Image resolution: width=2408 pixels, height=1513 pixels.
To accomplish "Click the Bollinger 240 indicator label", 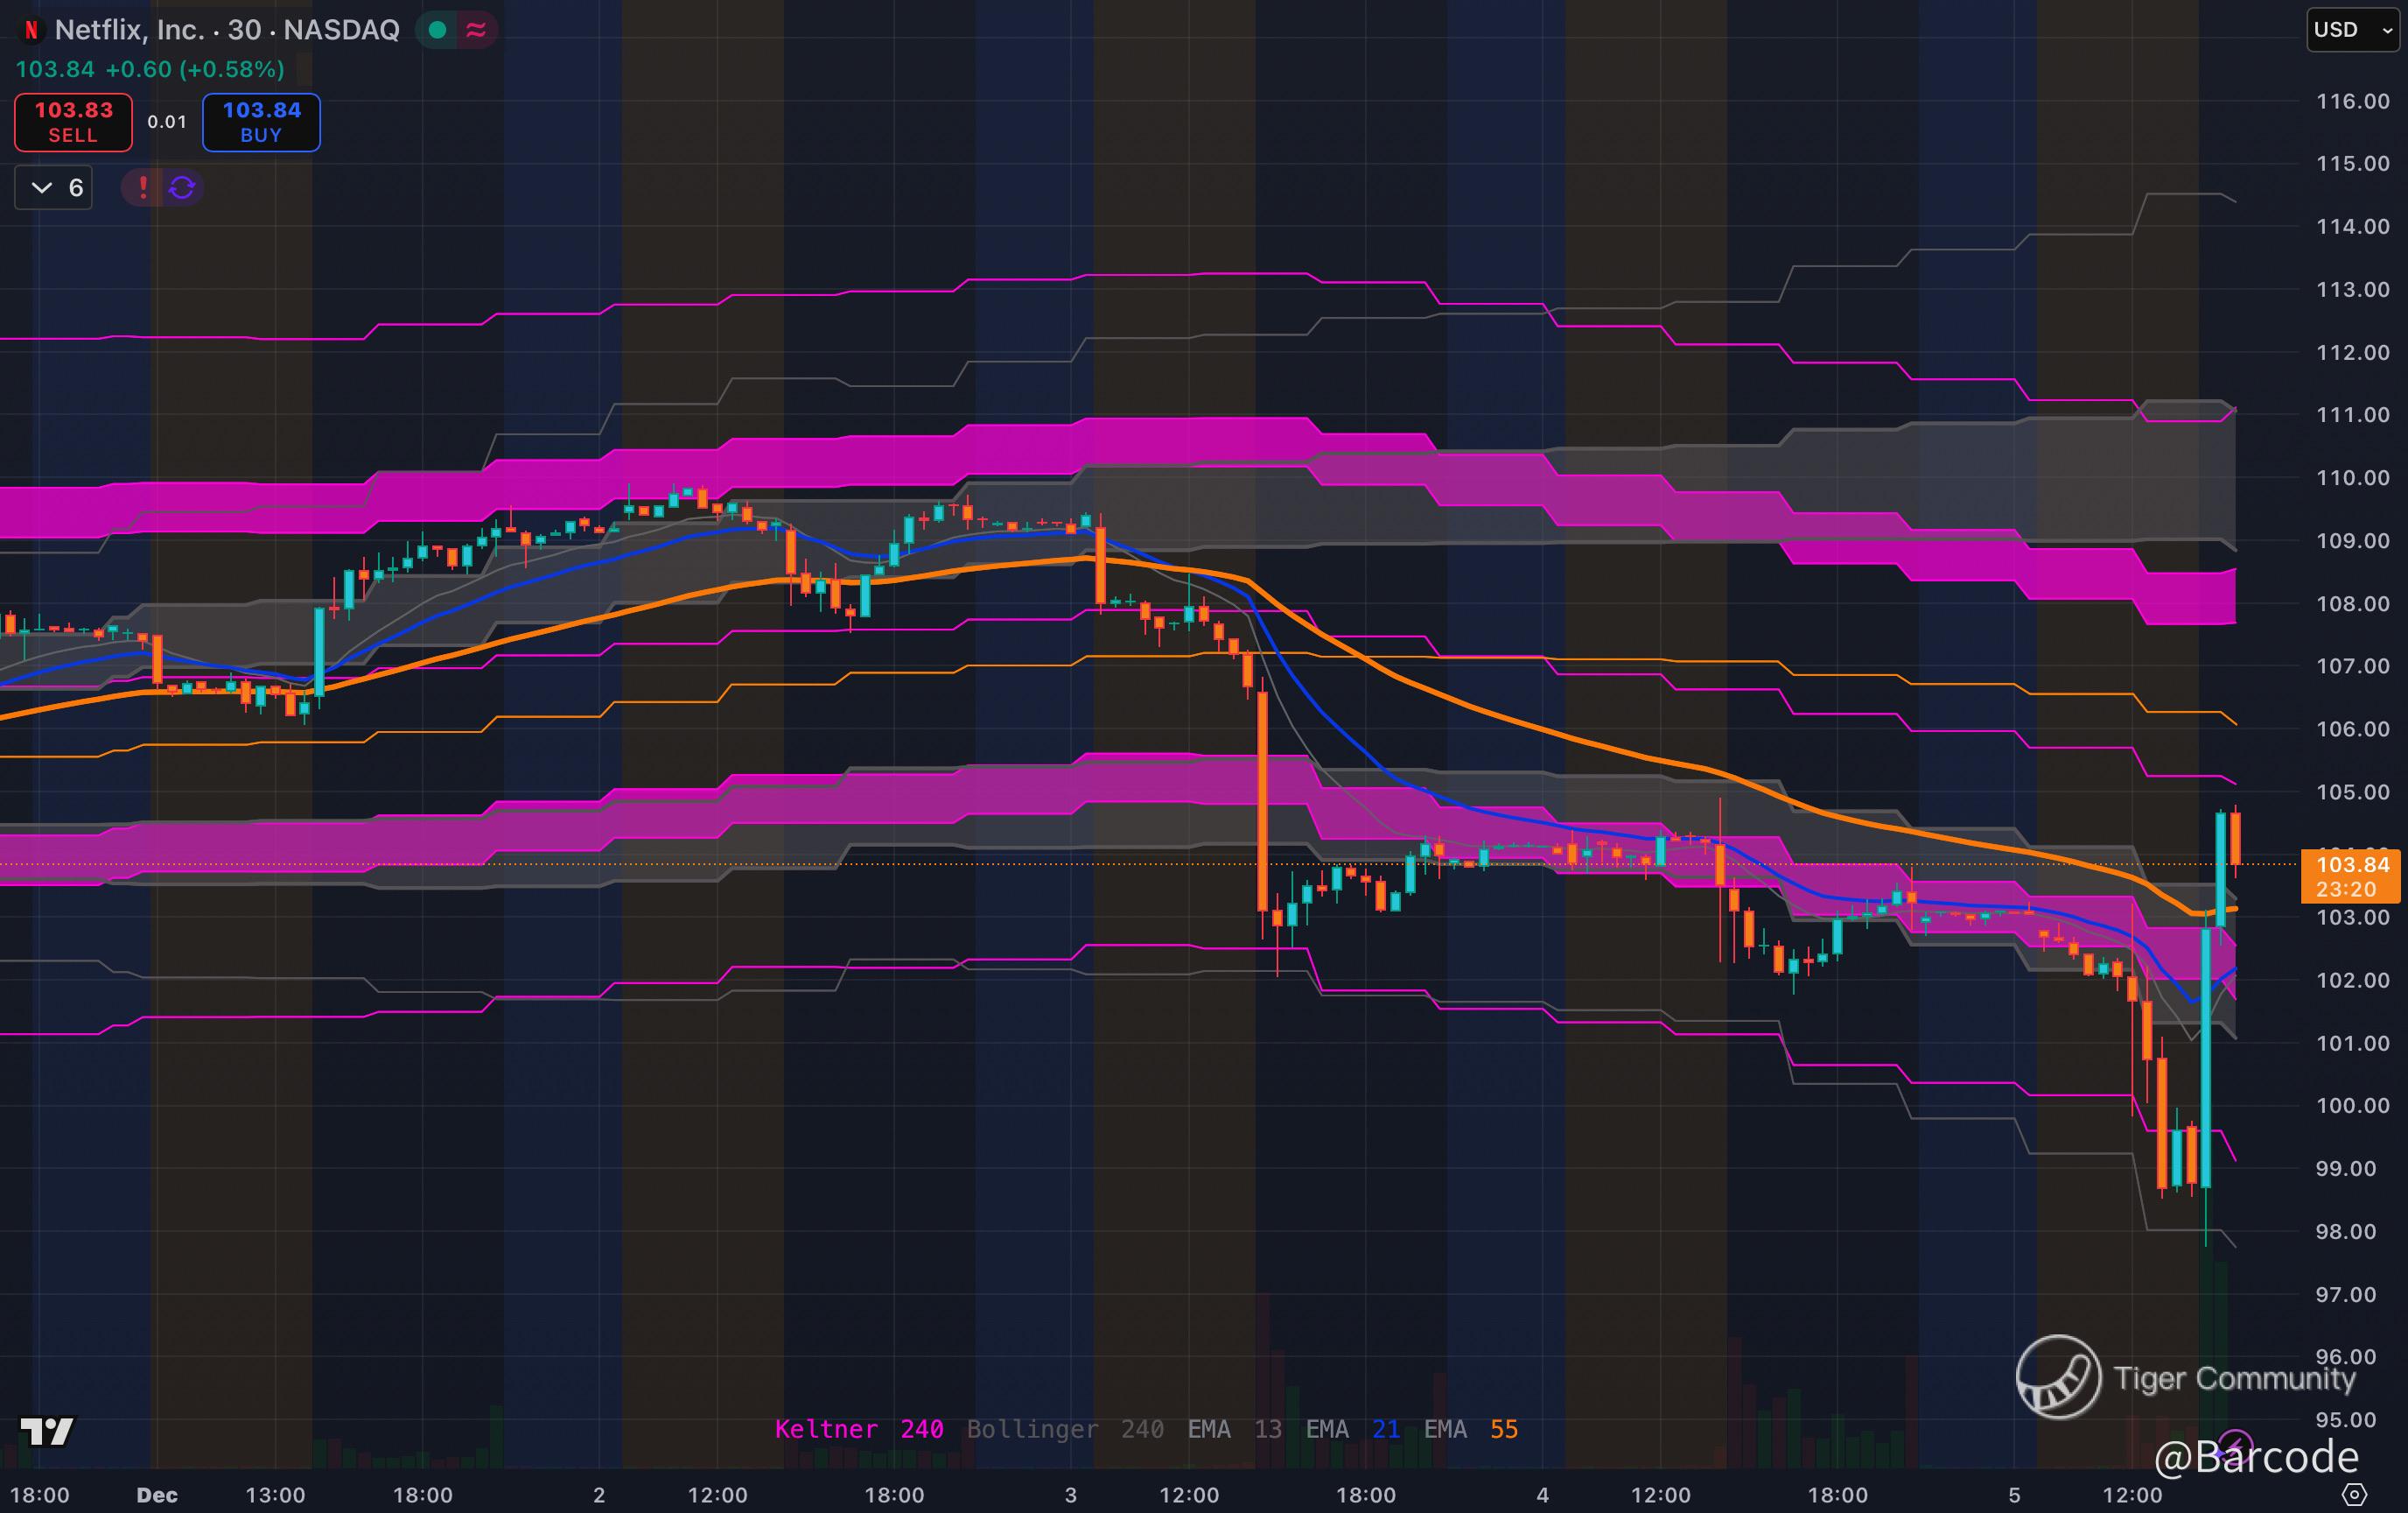I will tap(1064, 1429).
